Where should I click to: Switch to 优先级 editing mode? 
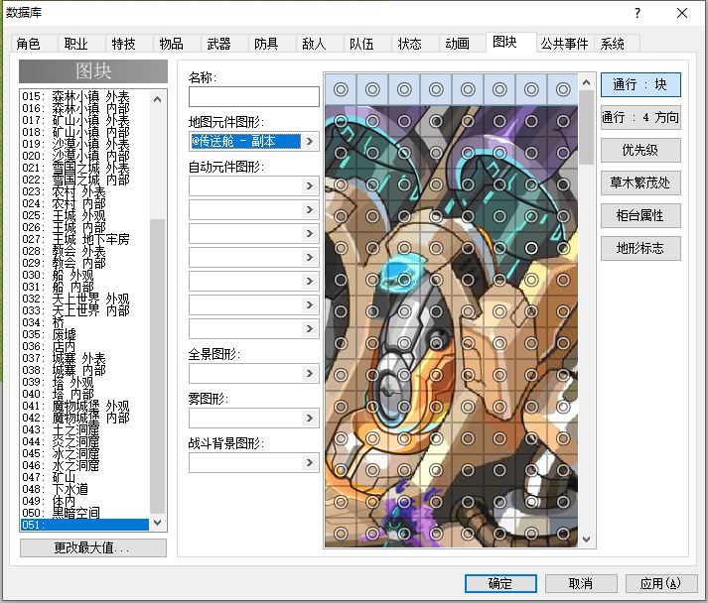pyautogui.click(x=640, y=150)
